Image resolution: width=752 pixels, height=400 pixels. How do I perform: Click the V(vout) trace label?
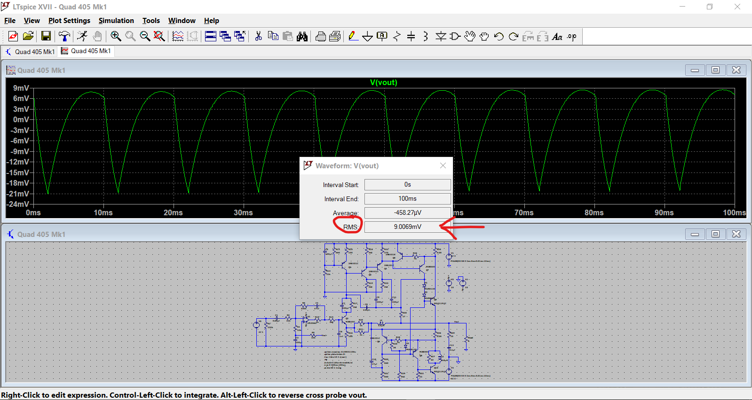(384, 83)
